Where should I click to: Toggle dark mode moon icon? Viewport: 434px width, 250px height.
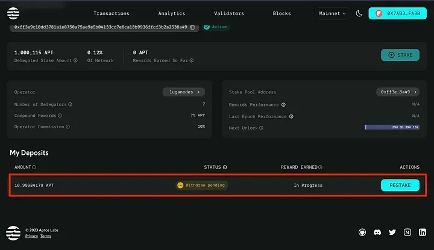359,13
